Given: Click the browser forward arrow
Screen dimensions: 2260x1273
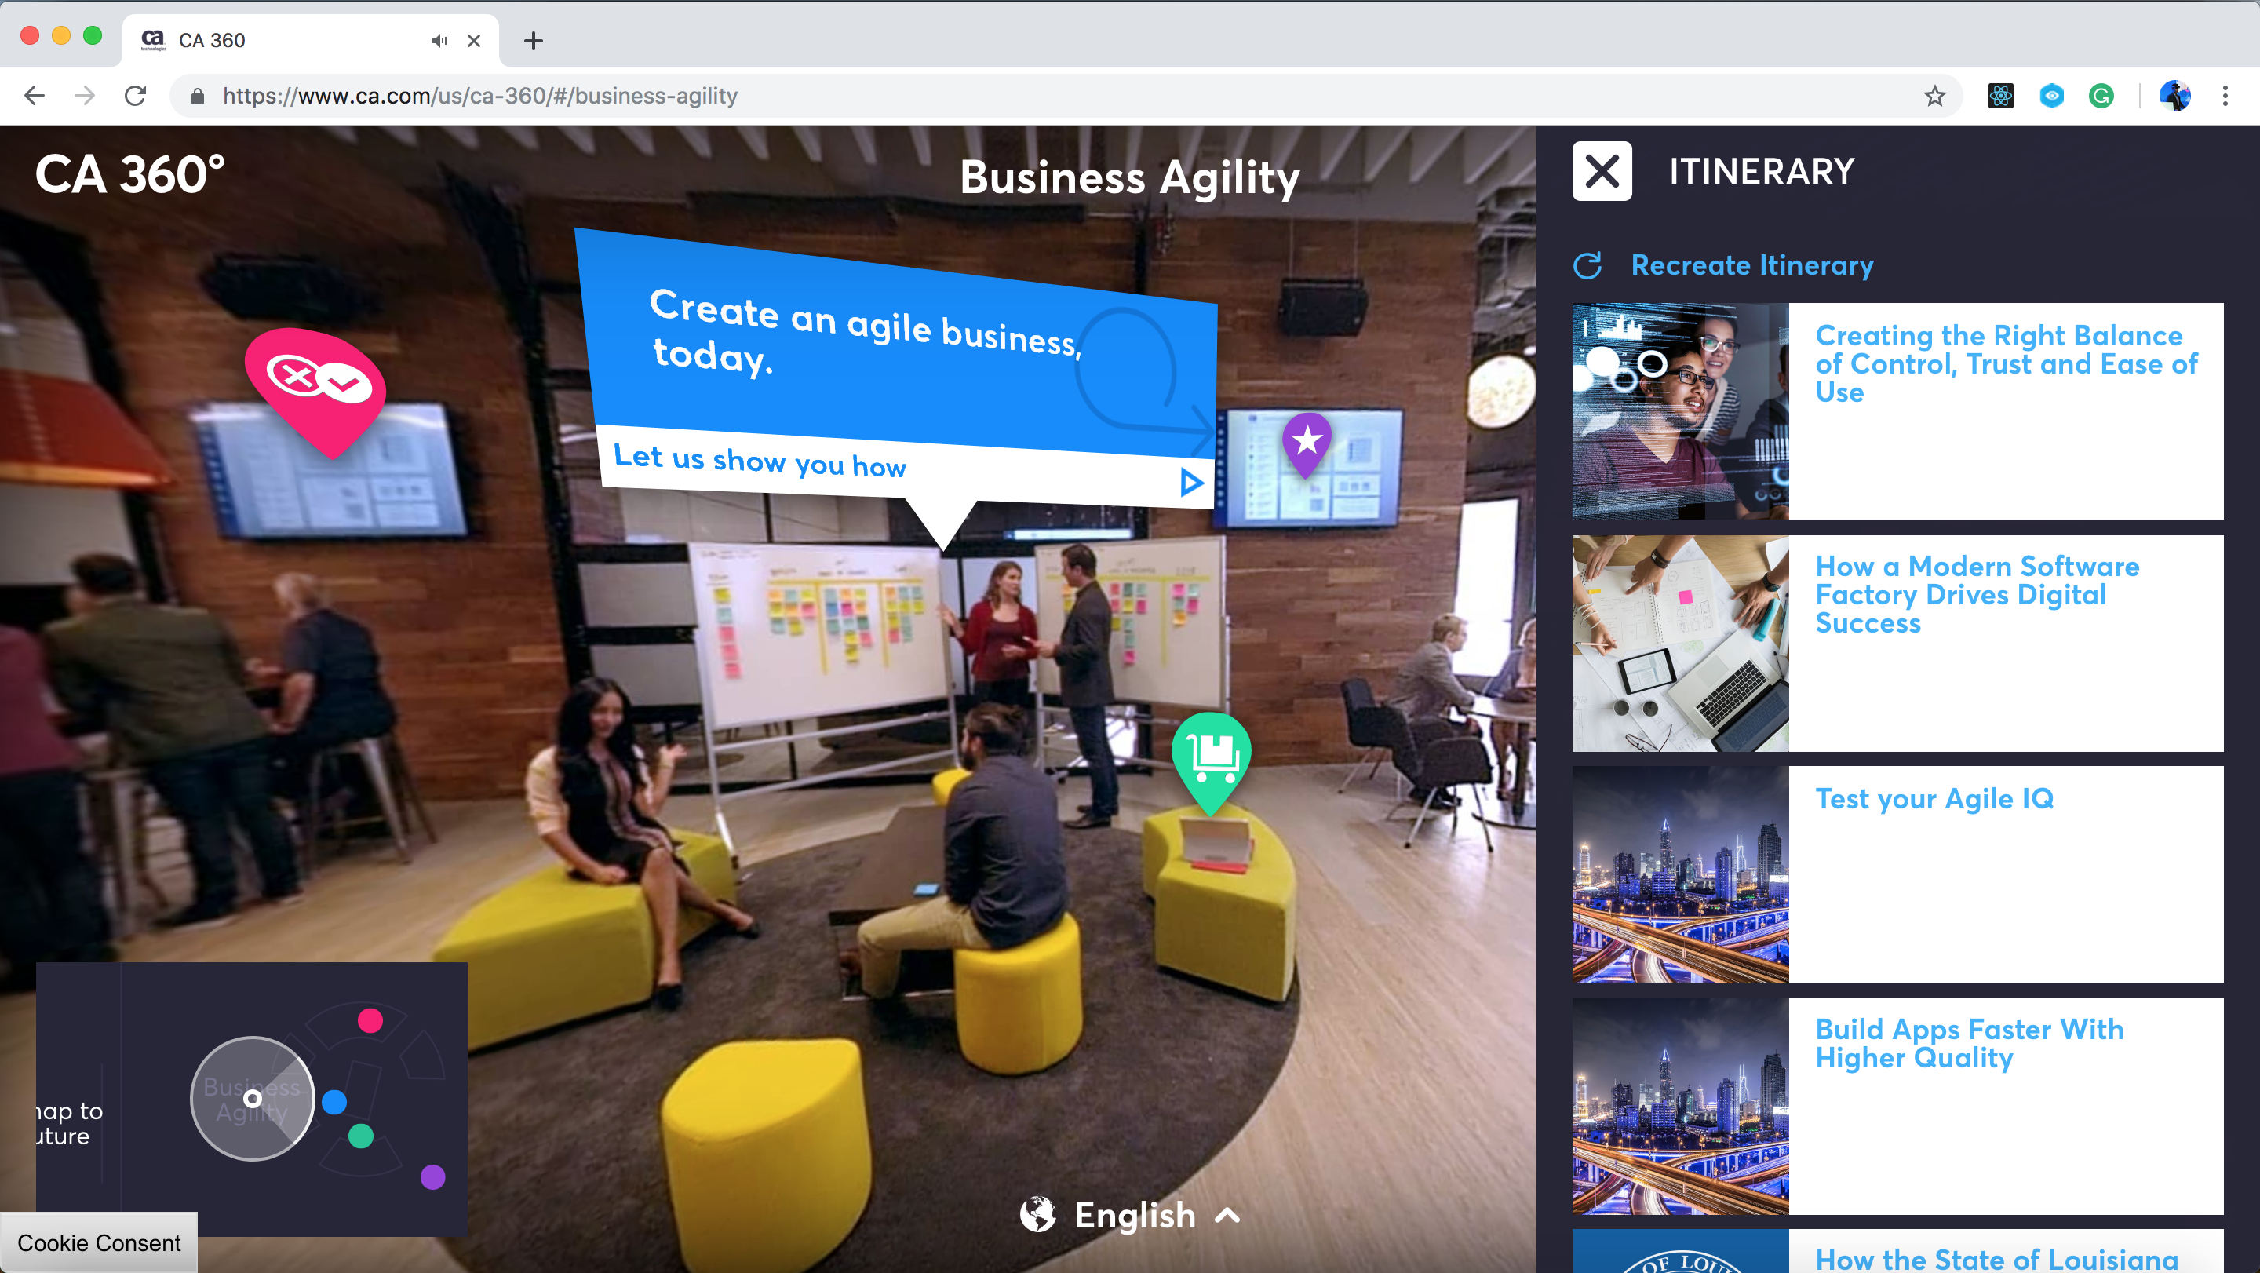Looking at the screenshot, I should (x=85, y=96).
